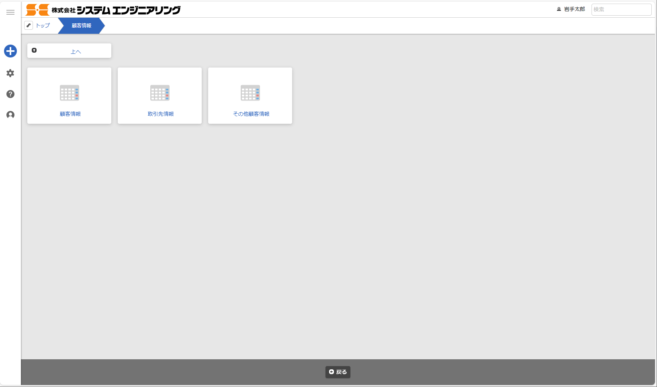The width and height of the screenshot is (657, 387).
Task: Open the 顧客情報 card text link
Action: [70, 114]
